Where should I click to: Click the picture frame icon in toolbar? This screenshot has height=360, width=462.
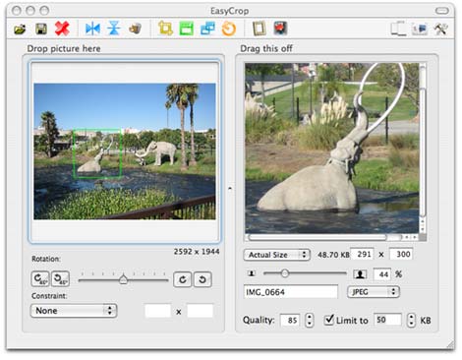tap(259, 29)
